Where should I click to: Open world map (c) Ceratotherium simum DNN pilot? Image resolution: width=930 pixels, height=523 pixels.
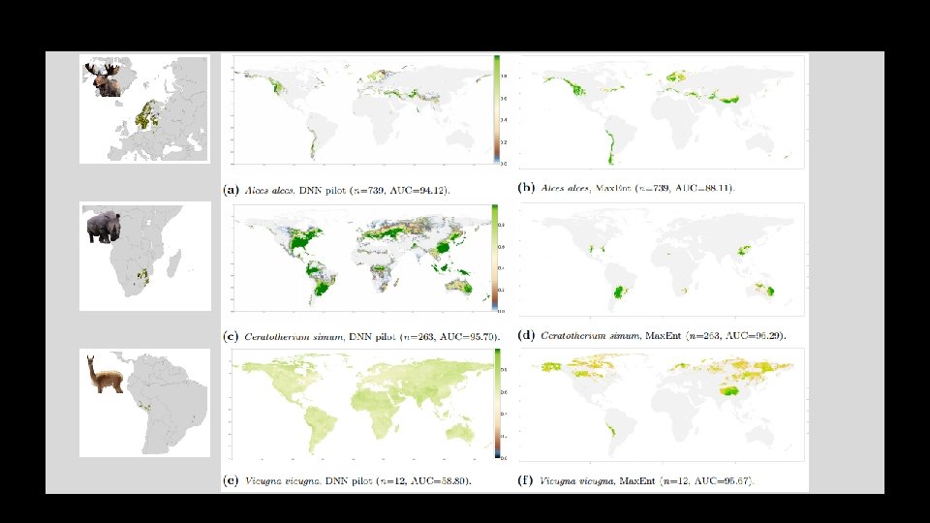click(362, 258)
